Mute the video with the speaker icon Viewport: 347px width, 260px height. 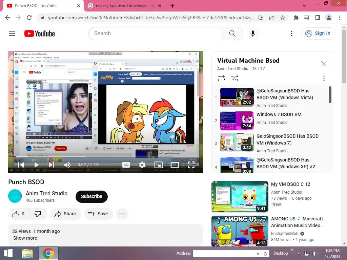pos(67,165)
